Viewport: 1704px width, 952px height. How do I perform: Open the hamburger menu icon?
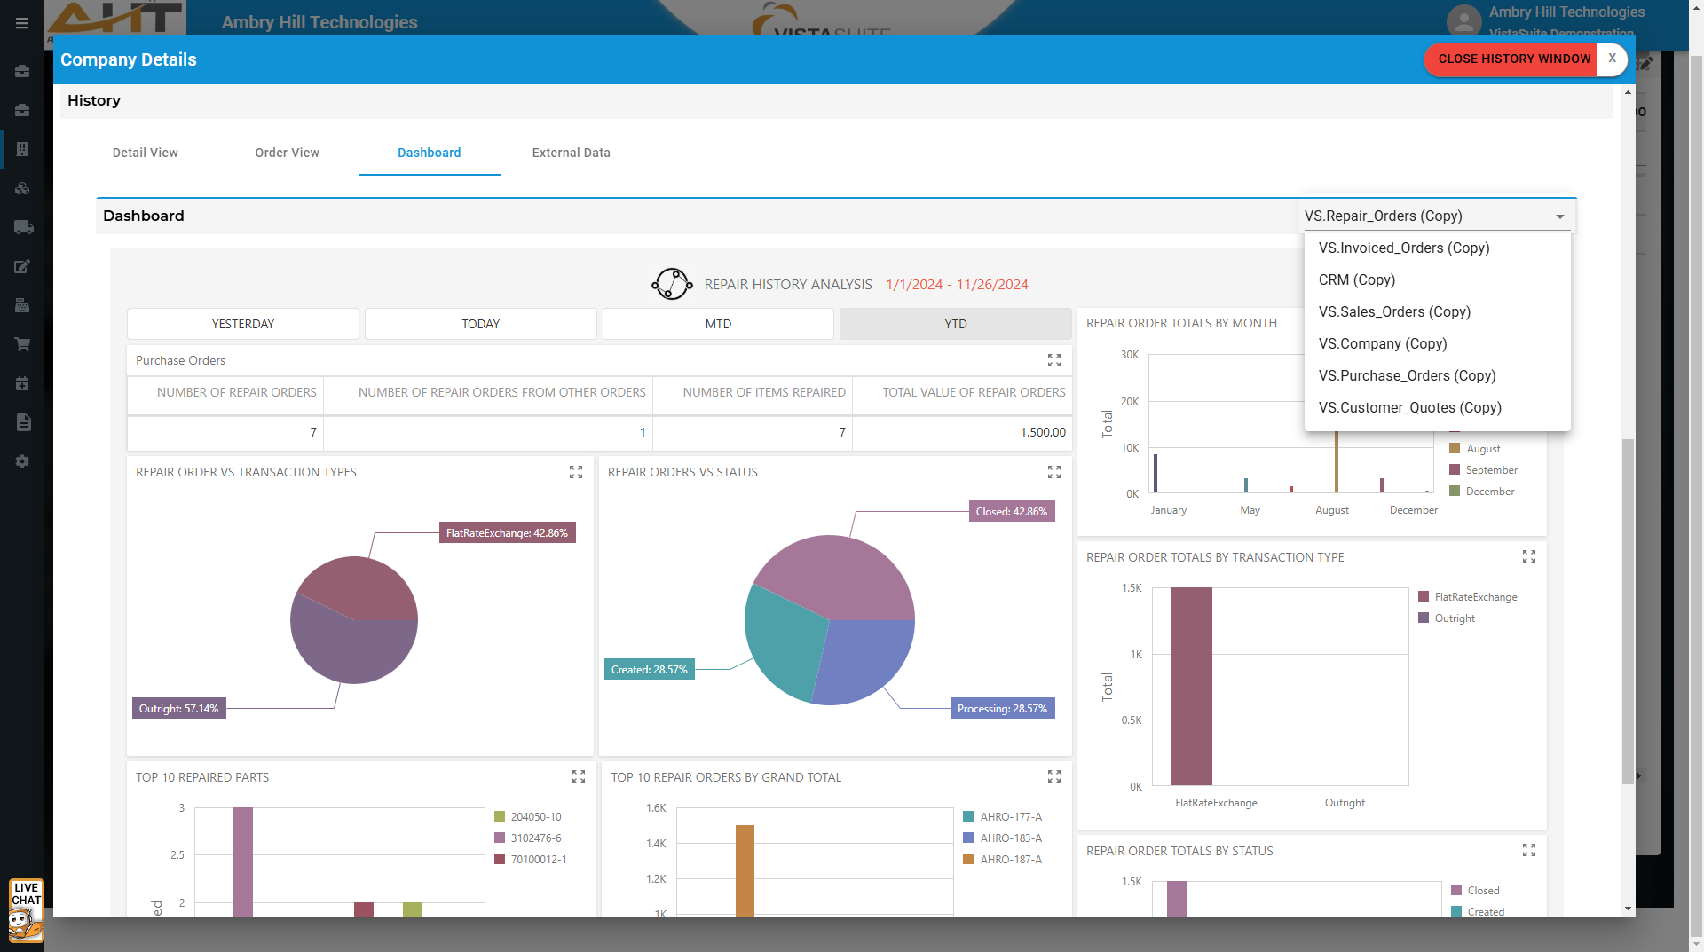[22, 23]
